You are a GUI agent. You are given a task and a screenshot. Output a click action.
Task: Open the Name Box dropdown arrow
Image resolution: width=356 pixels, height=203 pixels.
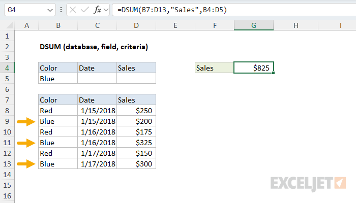[50, 10]
